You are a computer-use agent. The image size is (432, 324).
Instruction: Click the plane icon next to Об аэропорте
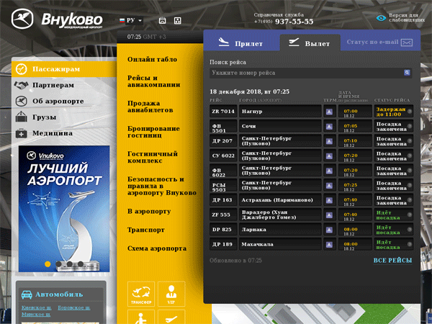click(x=21, y=101)
